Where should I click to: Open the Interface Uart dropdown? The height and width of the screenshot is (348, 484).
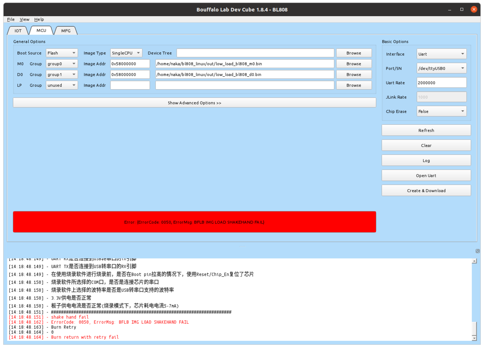pyautogui.click(x=442, y=54)
